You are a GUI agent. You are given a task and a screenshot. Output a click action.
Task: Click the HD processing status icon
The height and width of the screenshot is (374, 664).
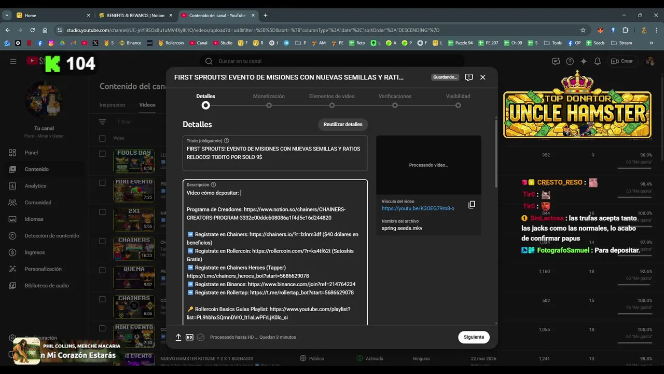(x=189, y=337)
